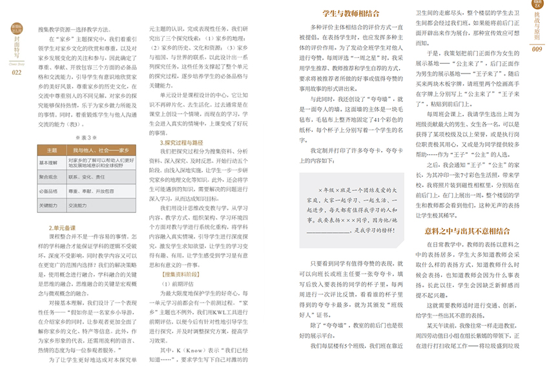Select the 关键能力 table row label

(x=52, y=205)
